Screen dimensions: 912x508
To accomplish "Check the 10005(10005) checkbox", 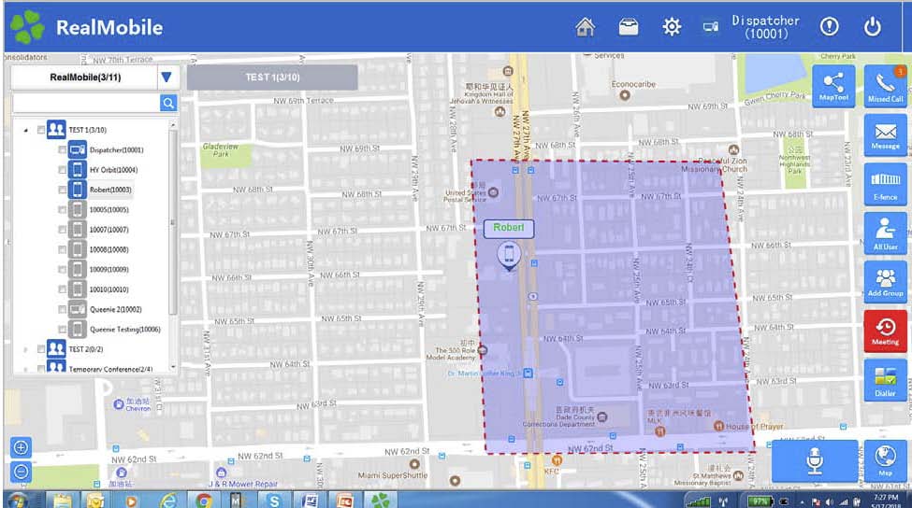I will 63,209.
